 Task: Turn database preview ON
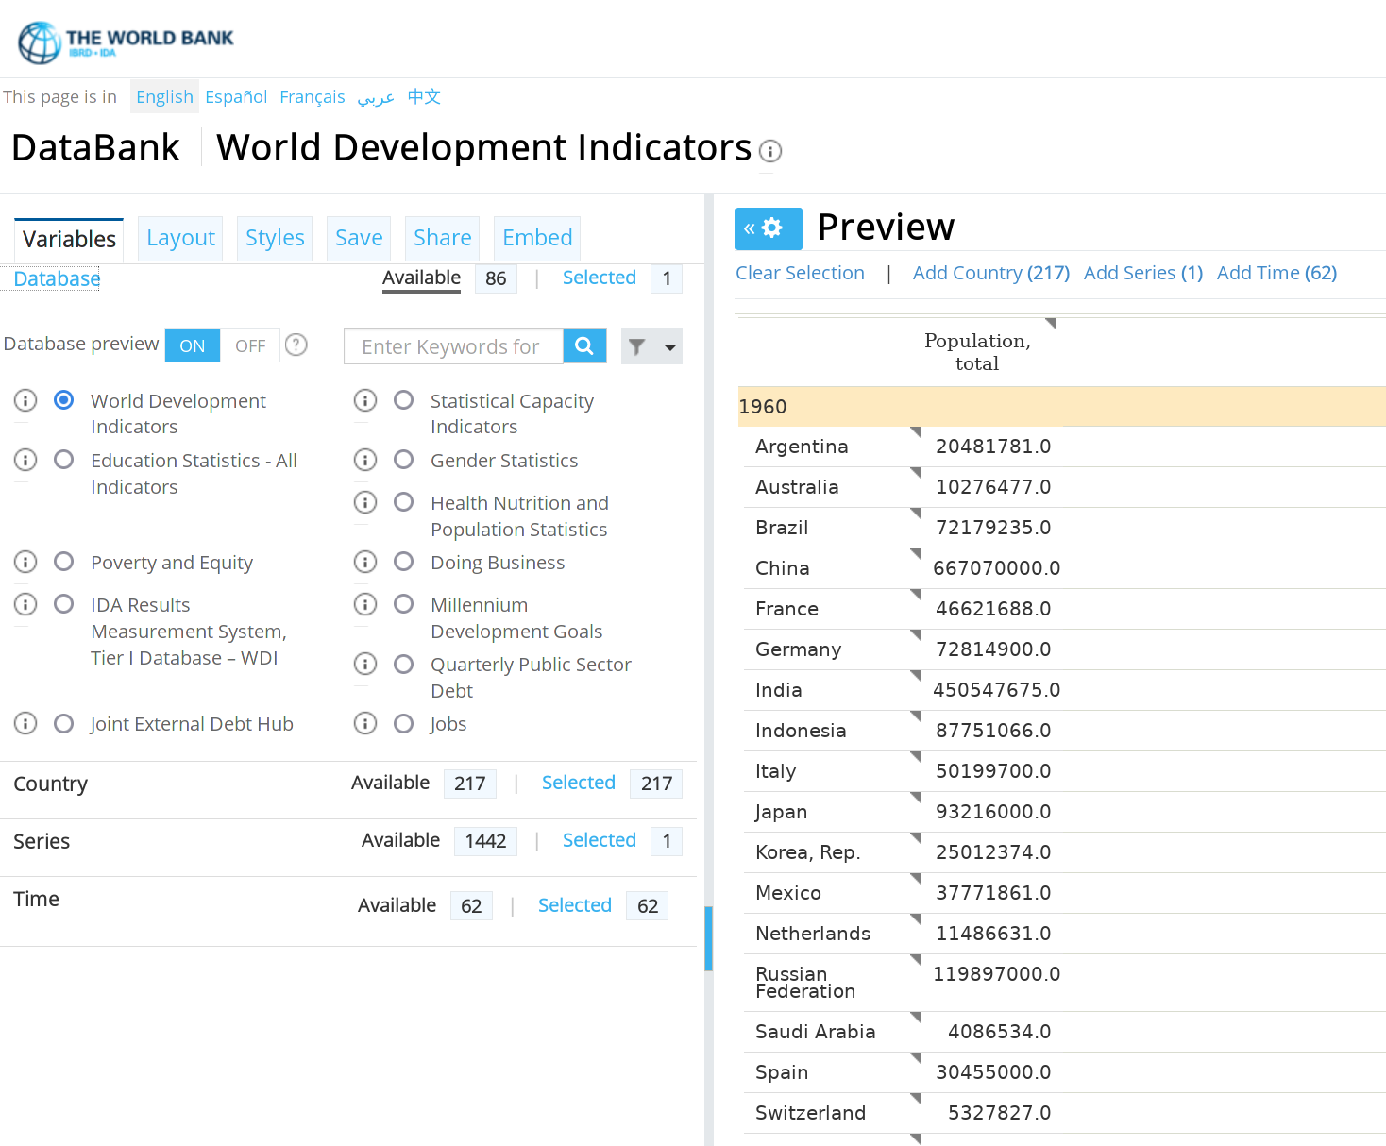click(x=193, y=345)
